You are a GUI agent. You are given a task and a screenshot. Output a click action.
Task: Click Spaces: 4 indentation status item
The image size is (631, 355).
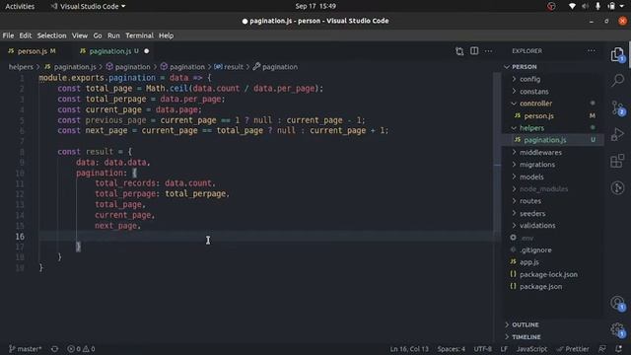pyautogui.click(x=452, y=349)
